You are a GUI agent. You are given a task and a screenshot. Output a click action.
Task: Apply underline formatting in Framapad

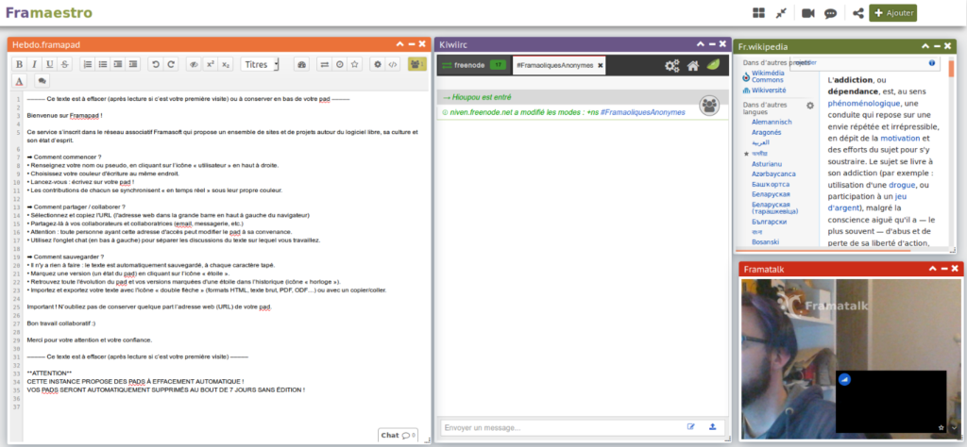pos(49,64)
